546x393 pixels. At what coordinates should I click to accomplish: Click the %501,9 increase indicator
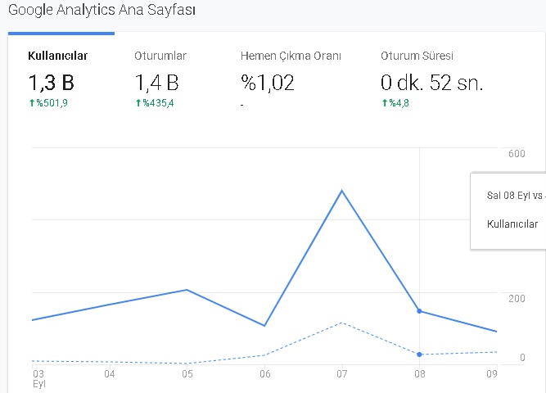pyautogui.click(x=48, y=103)
